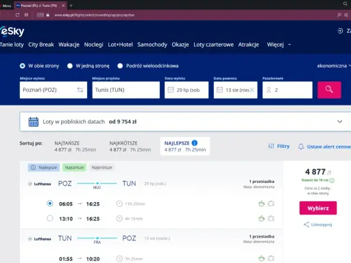Click the Najtańsze green tag
Image resolution: width=351 pixels, height=263 pixels.
pos(74,168)
